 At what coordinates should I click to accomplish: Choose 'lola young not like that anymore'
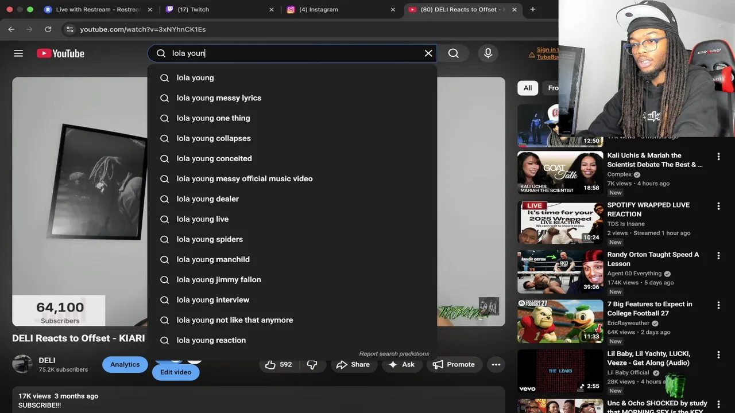coord(292,320)
